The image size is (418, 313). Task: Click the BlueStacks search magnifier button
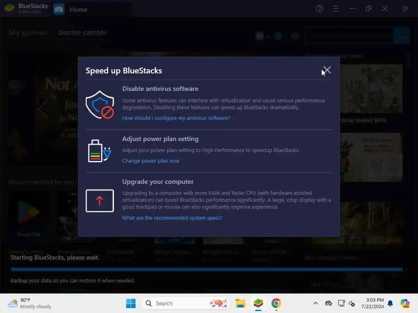tap(401, 35)
